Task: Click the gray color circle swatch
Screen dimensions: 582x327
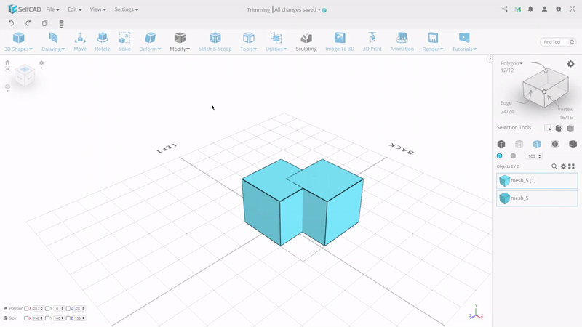Action: [x=513, y=156]
